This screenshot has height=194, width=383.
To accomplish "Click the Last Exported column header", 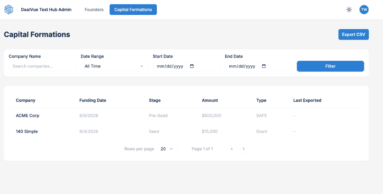I will (307, 100).
